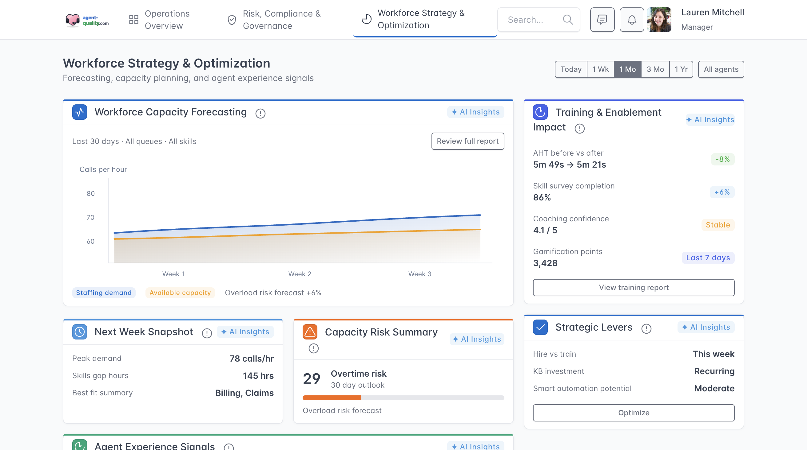This screenshot has width=807, height=450.
Task: Click the View training report button
Action: pos(634,287)
